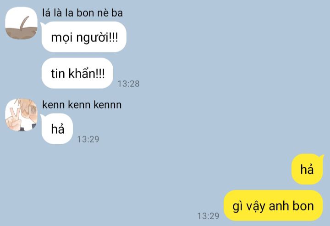The image size is (330, 226).
Task: Click the empty blue chat background
Action: pyautogui.click(x=210, y=85)
